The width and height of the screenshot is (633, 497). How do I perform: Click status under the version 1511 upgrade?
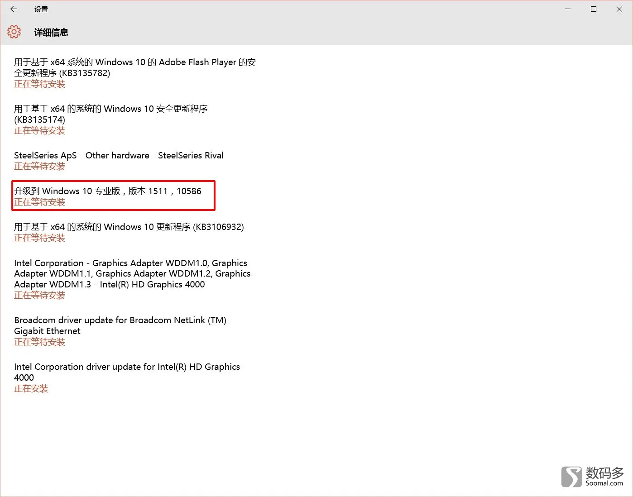click(40, 202)
